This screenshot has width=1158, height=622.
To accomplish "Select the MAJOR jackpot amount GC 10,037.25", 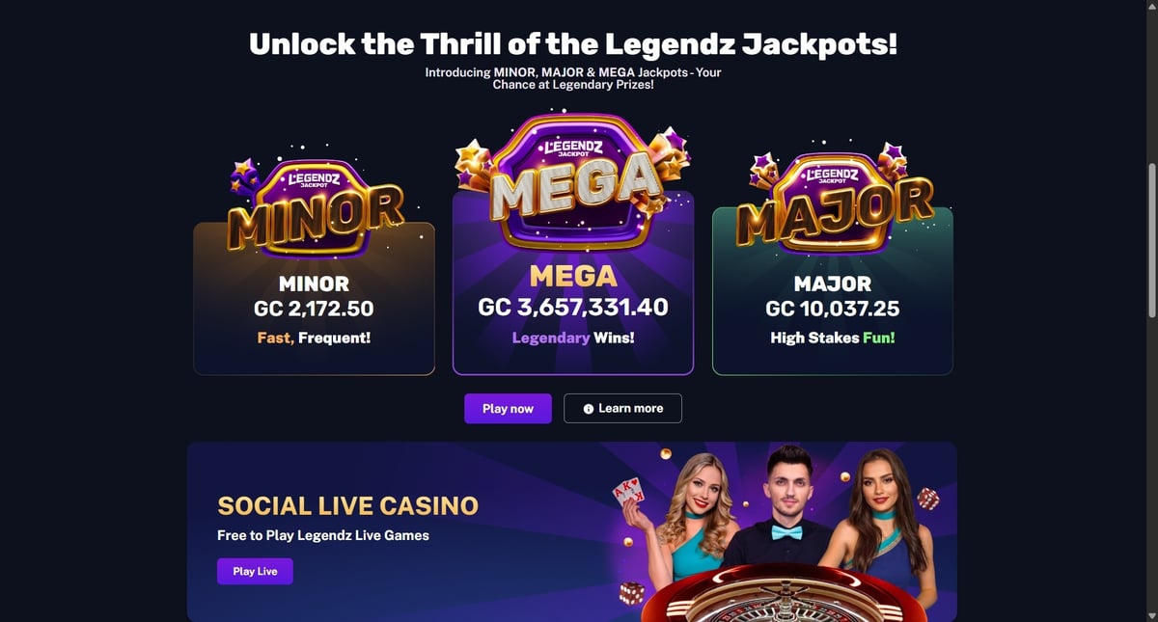I will click(x=833, y=310).
